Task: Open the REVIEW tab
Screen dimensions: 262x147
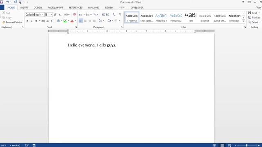Action: coord(109,7)
